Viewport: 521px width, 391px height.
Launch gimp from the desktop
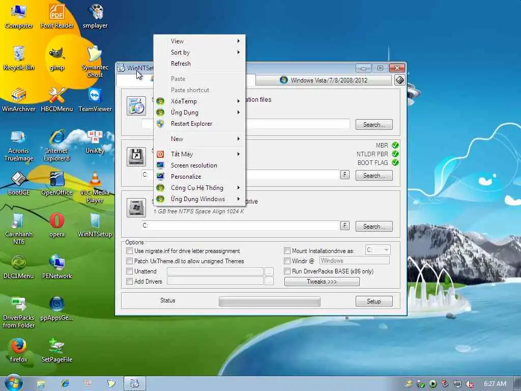pyautogui.click(x=57, y=58)
